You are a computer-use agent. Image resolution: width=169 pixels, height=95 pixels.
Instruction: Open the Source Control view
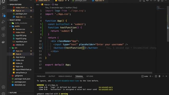tap(3, 15)
